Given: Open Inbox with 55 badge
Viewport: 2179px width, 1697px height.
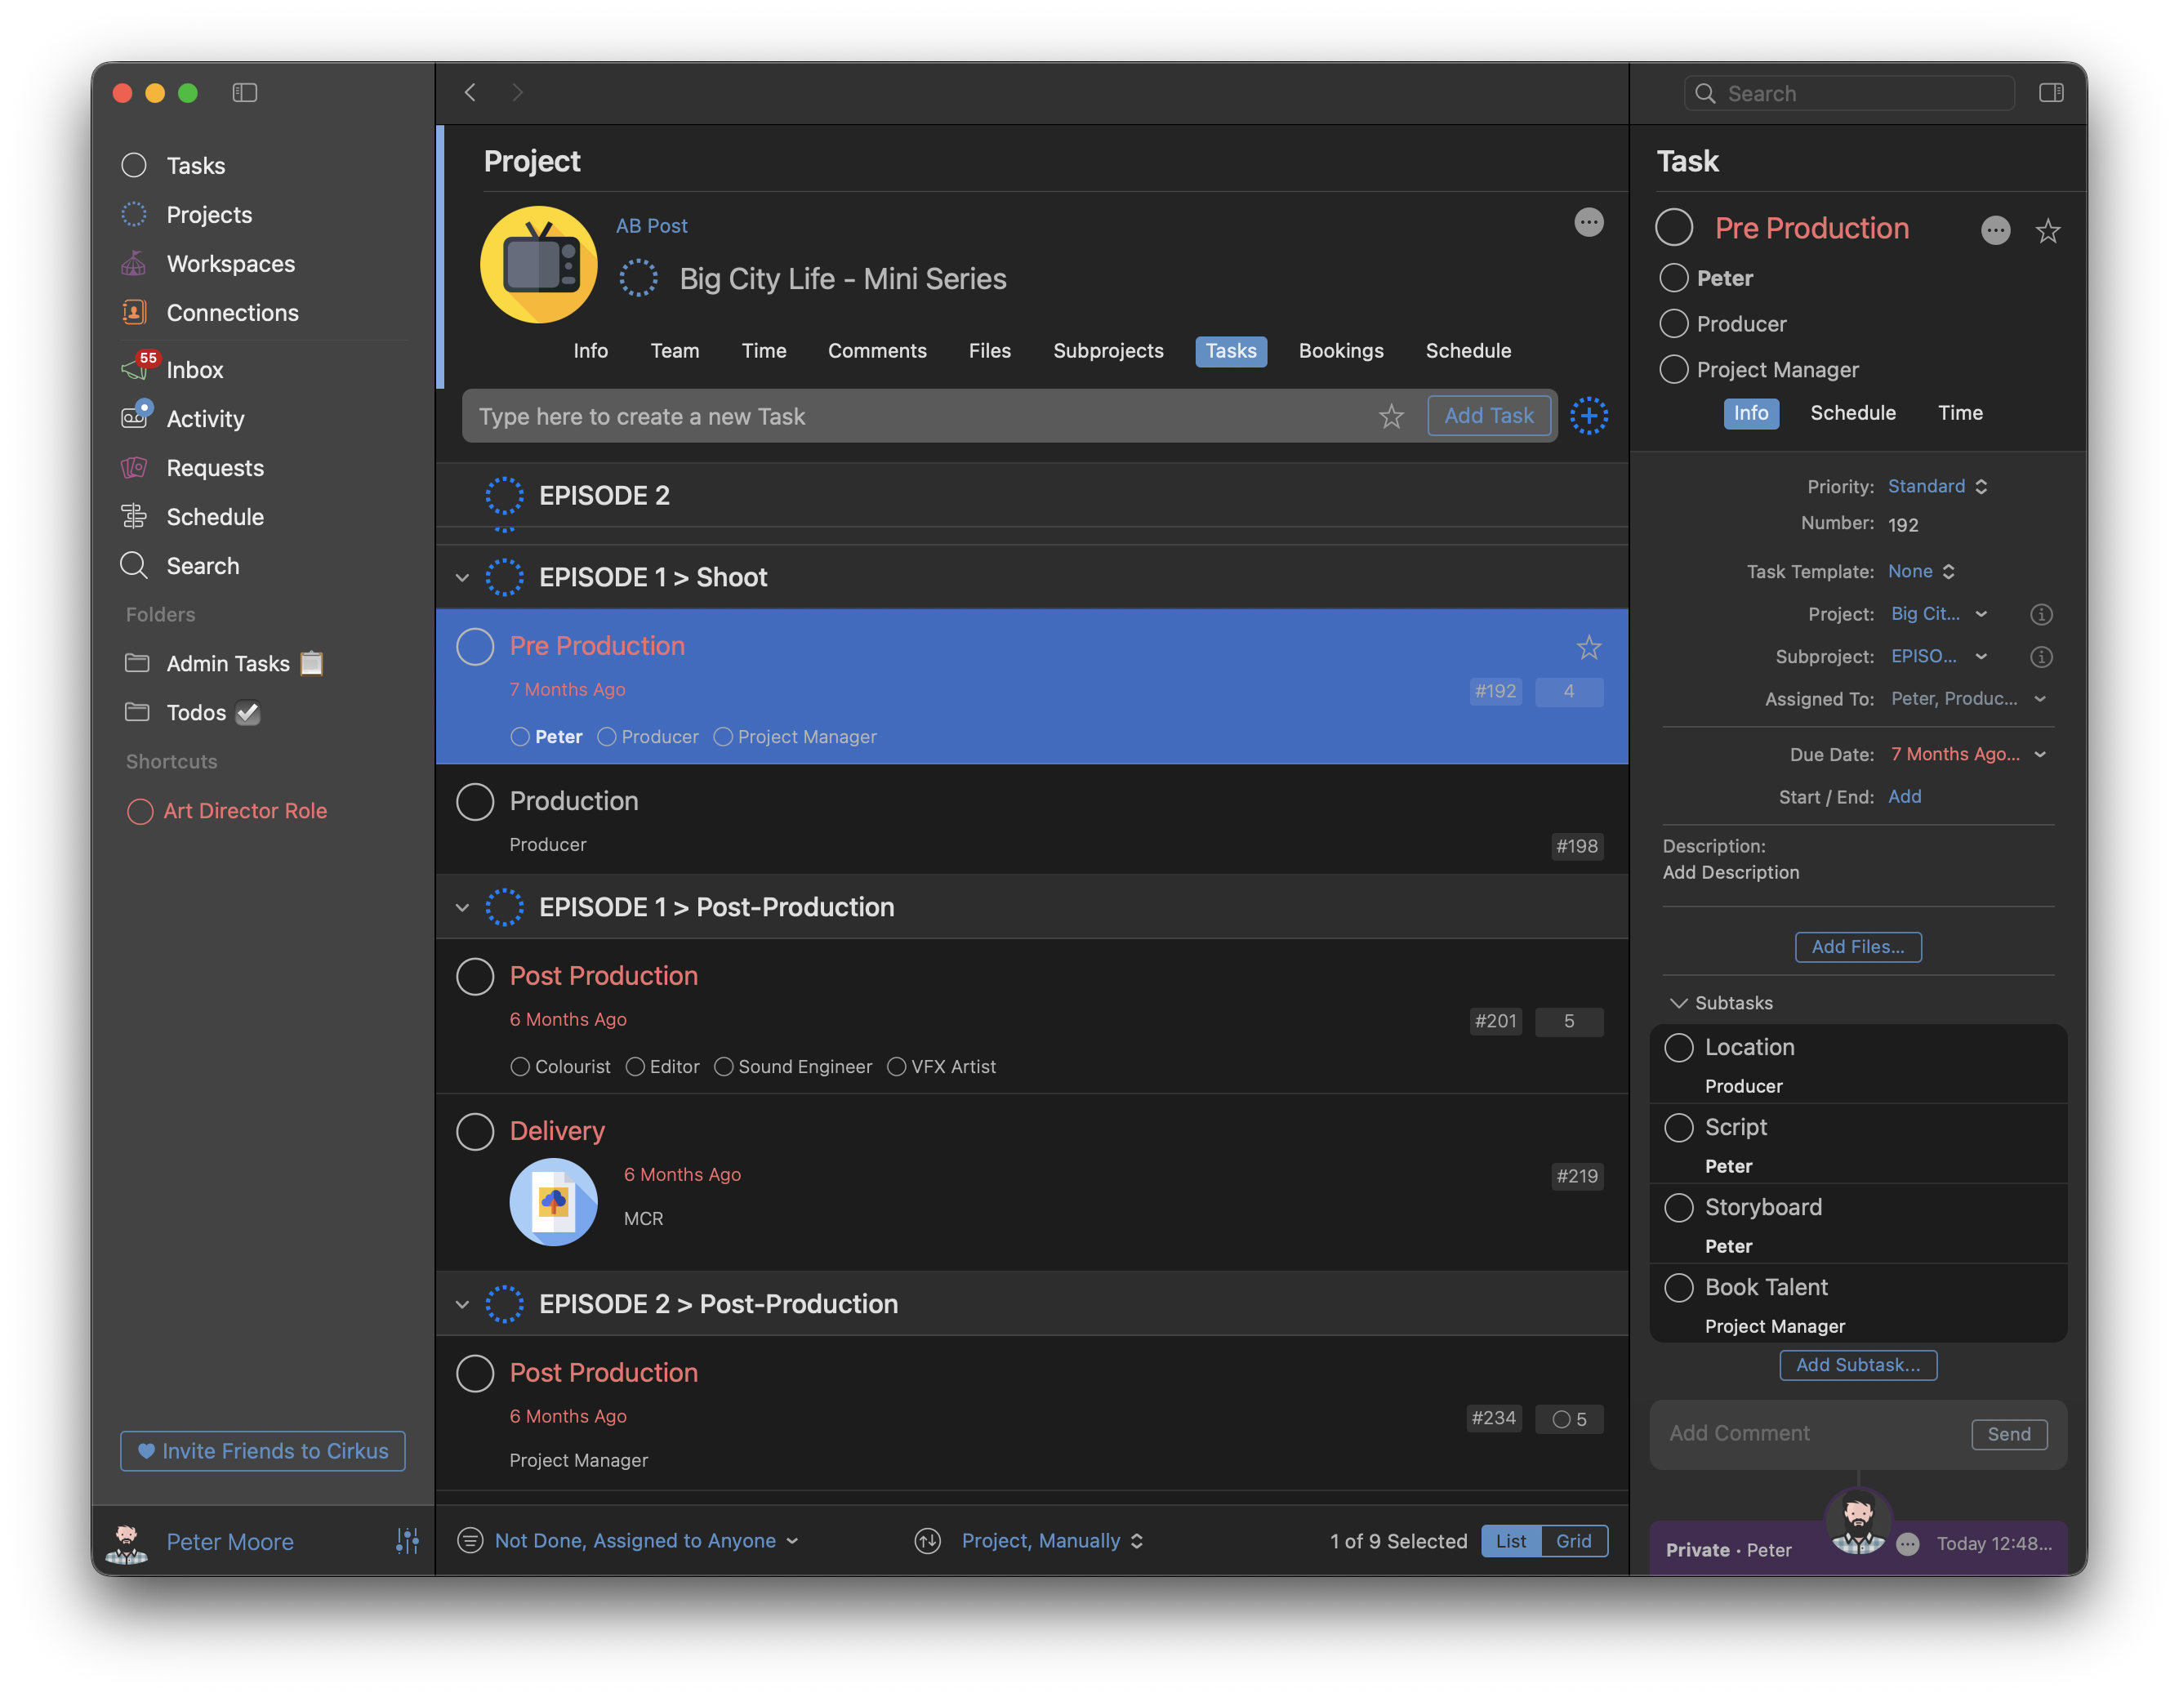Looking at the screenshot, I should [x=194, y=370].
